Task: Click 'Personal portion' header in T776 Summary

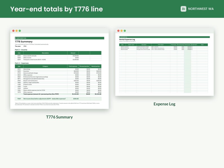Action: (84, 66)
